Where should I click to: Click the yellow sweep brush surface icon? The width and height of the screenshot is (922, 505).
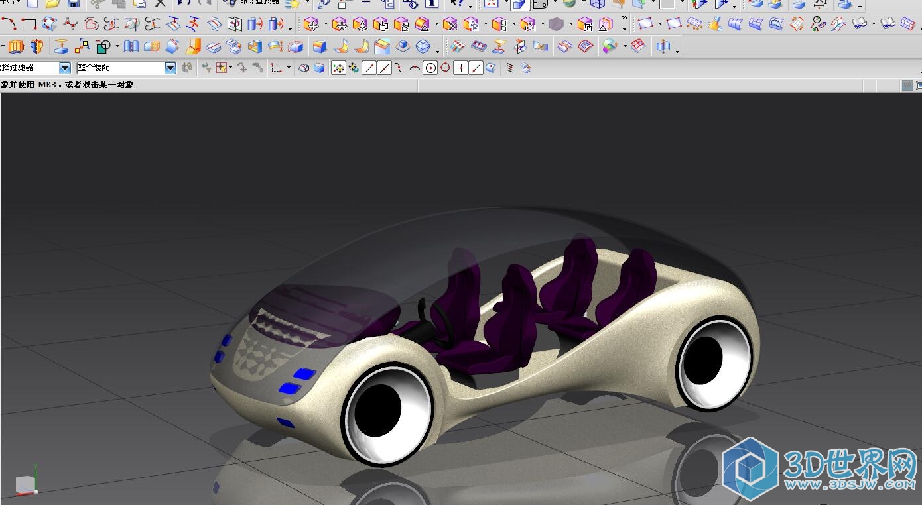(714, 25)
